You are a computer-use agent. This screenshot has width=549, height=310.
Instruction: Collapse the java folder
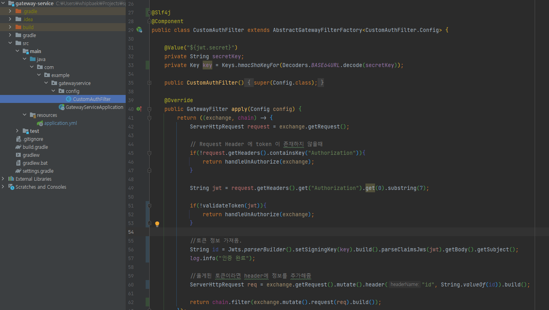tap(25, 59)
